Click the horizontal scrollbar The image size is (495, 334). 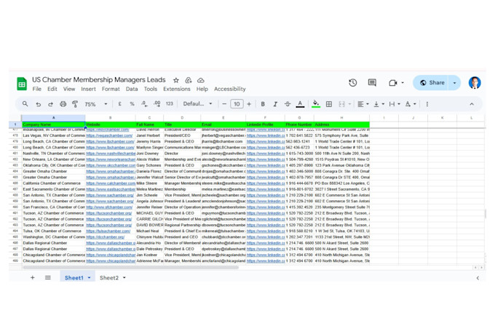(130, 267)
